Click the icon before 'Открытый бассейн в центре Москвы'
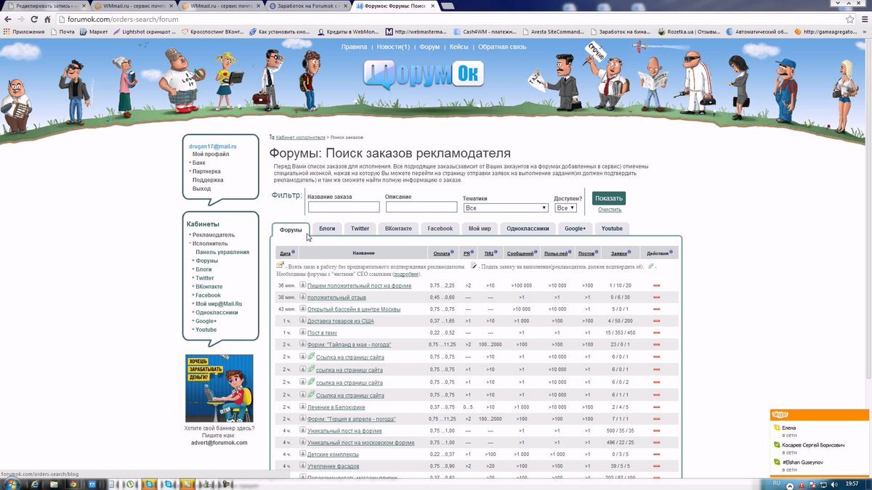Viewport: 872px width, 490px height. click(302, 309)
